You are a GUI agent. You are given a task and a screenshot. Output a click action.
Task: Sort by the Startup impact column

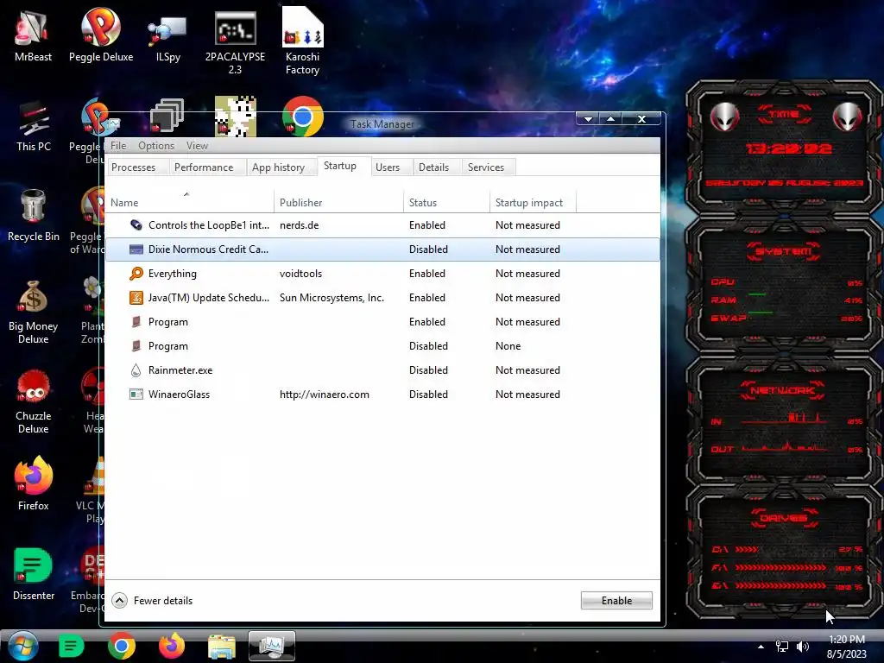coord(534,202)
